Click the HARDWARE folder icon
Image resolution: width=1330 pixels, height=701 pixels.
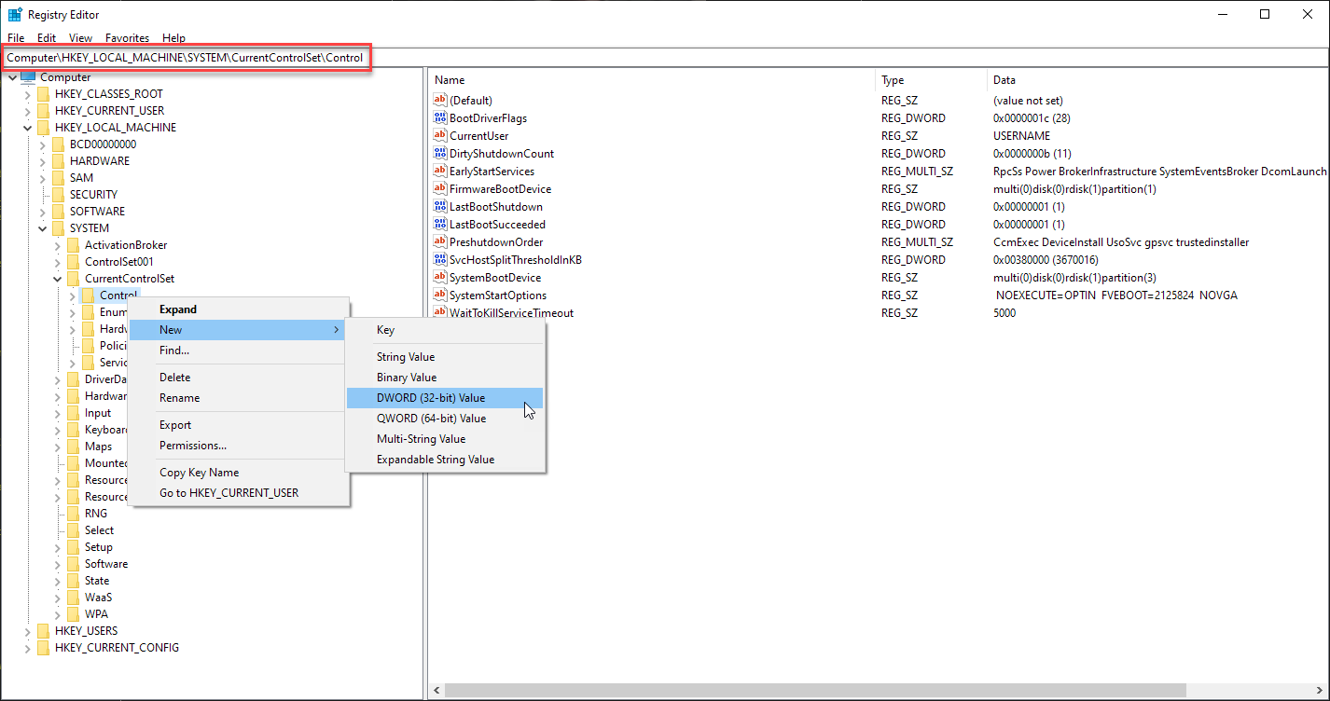[58, 160]
